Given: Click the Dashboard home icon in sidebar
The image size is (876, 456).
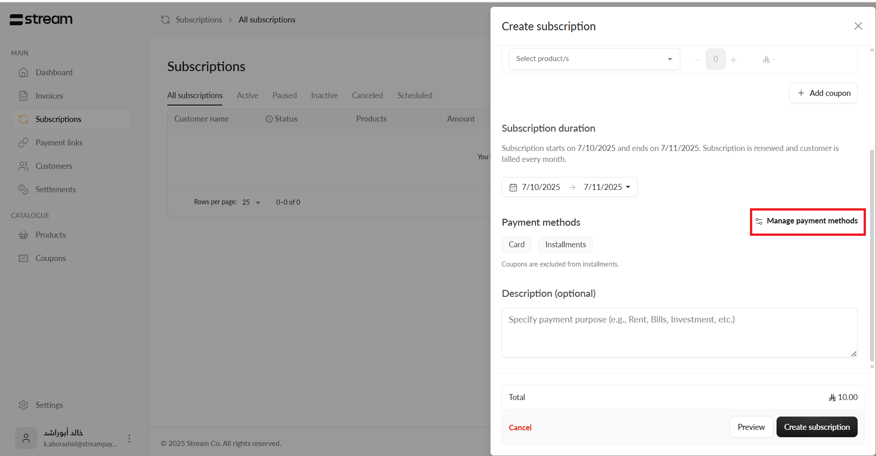Looking at the screenshot, I should [x=23, y=72].
